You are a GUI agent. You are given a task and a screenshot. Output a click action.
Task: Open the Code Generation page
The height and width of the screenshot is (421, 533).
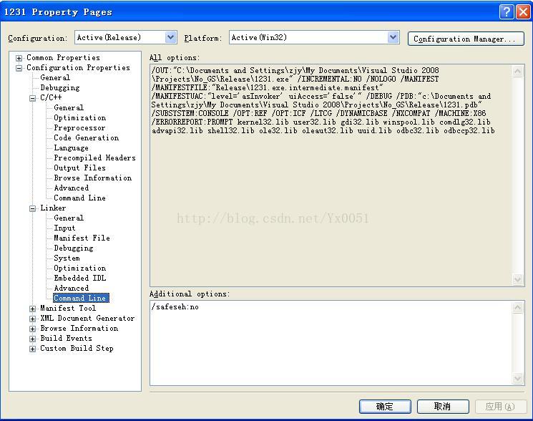(x=87, y=137)
